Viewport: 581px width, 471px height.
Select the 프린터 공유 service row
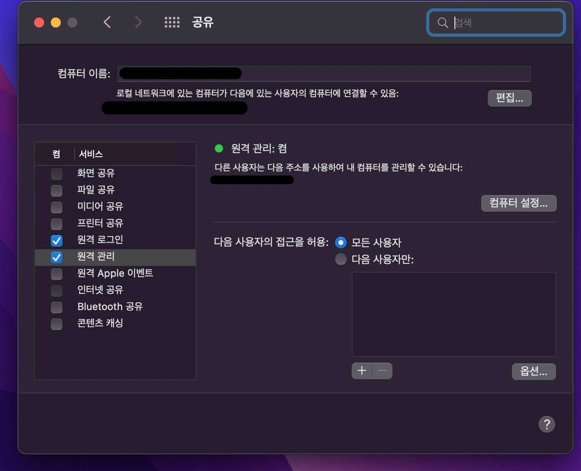tap(115, 224)
